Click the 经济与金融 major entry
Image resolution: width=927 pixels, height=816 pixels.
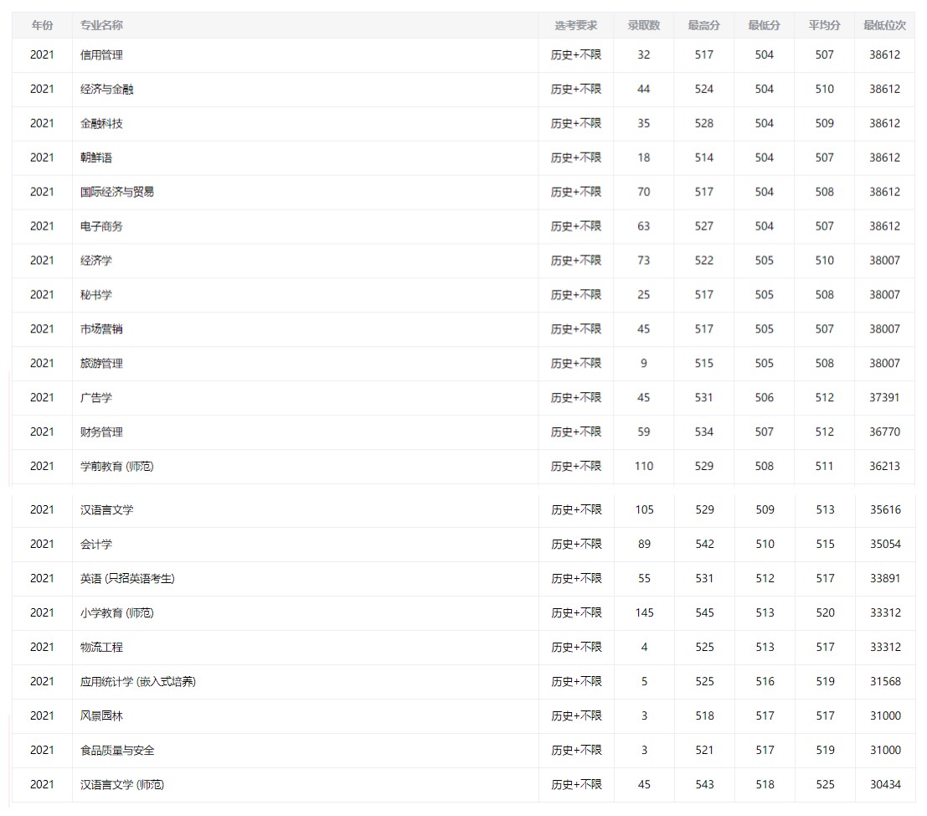(106, 90)
